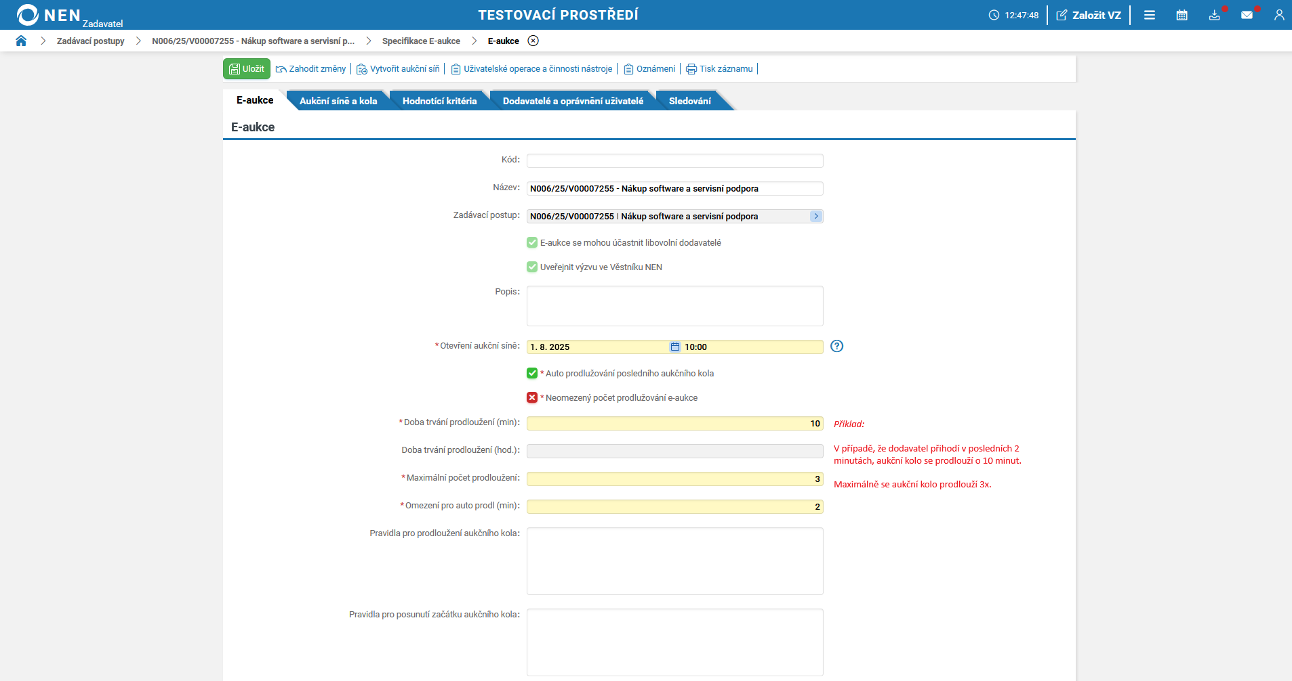Click into the Popis text area
This screenshot has height=681, width=1292.
pyautogui.click(x=674, y=306)
